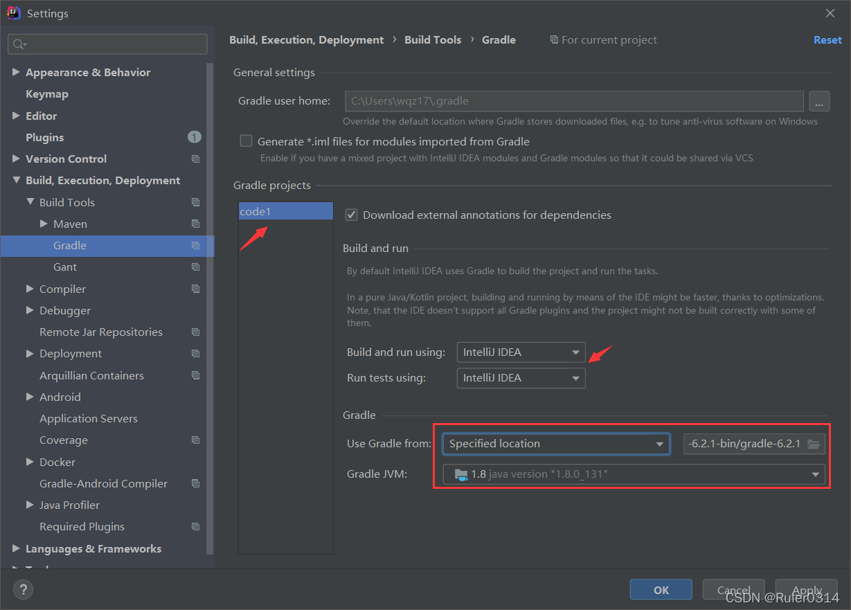Click the ... browse button for Gradle user home
The image size is (851, 610).
(819, 101)
